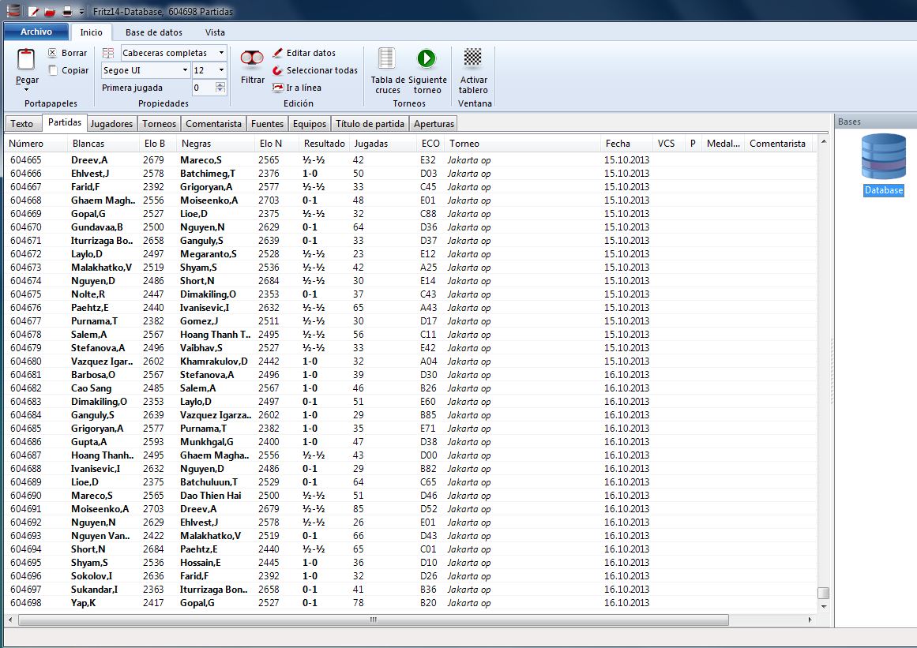Click the horizontal scrollbar right arrow

[x=810, y=620]
